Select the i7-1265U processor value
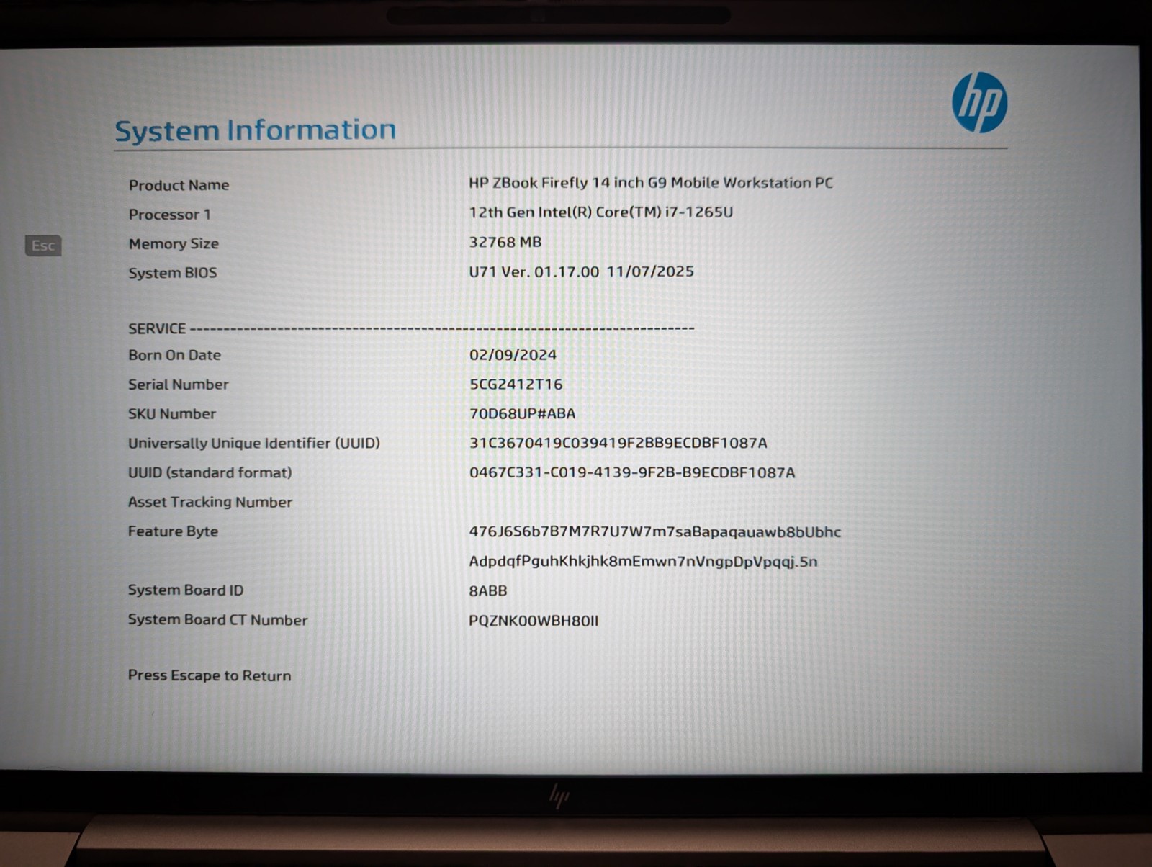 coord(601,212)
